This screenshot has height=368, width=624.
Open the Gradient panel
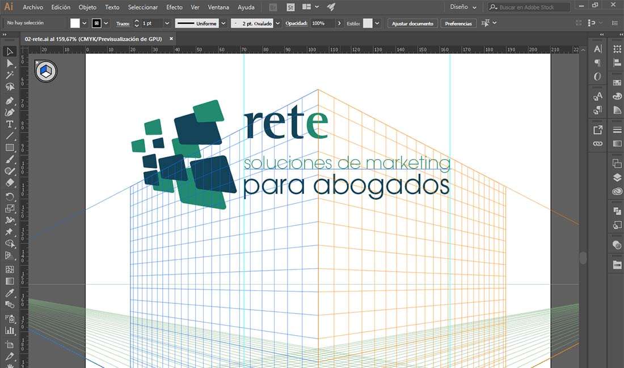(x=617, y=144)
